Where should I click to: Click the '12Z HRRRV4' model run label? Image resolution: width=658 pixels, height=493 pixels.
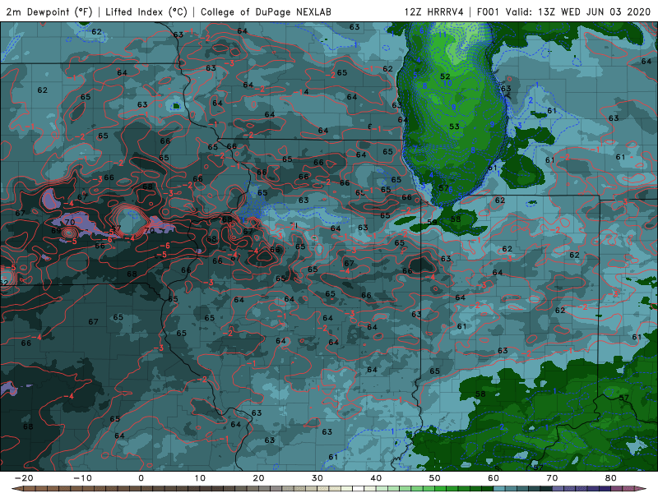click(x=434, y=12)
